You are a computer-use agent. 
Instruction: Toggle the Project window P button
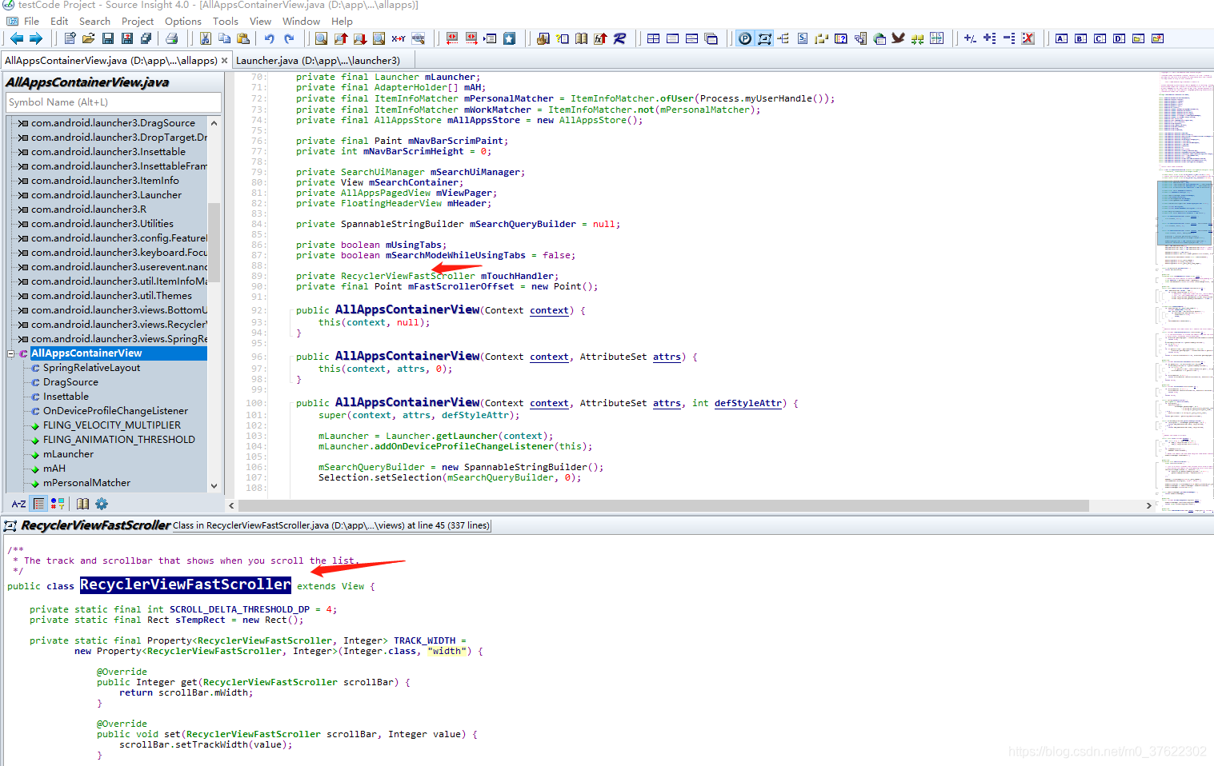click(745, 38)
